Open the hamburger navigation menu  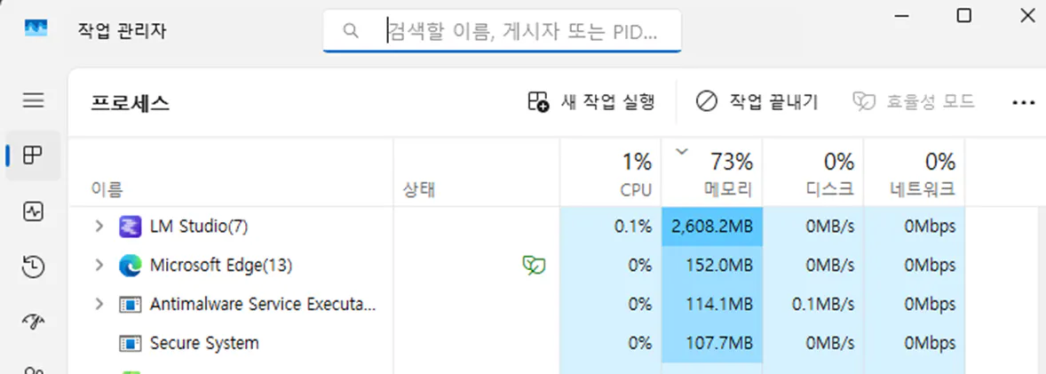click(x=34, y=101)
